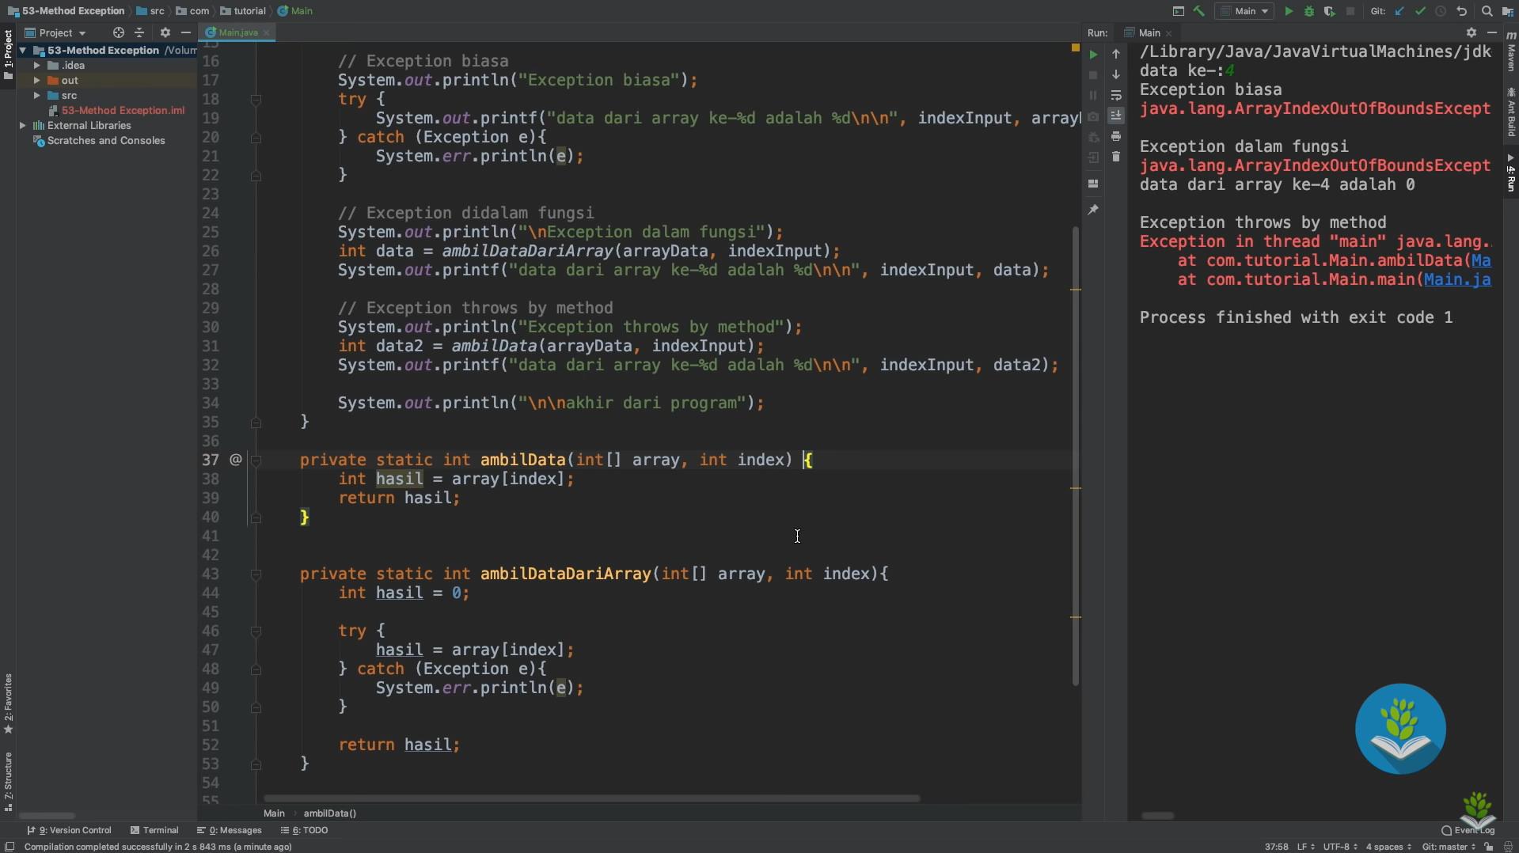Select 53-Method Exception.iml file
The height and width of the screenshot is (853, 1519).
pos(116,110)
